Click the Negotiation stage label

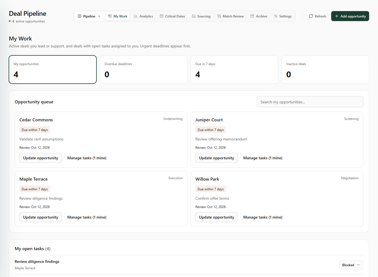click(x=350, y=178)
